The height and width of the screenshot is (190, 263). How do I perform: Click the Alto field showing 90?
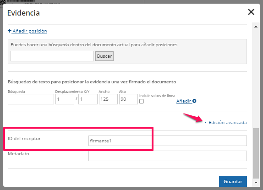128,99
